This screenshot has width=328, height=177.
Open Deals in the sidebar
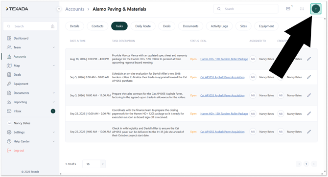(x=17, y=75)
